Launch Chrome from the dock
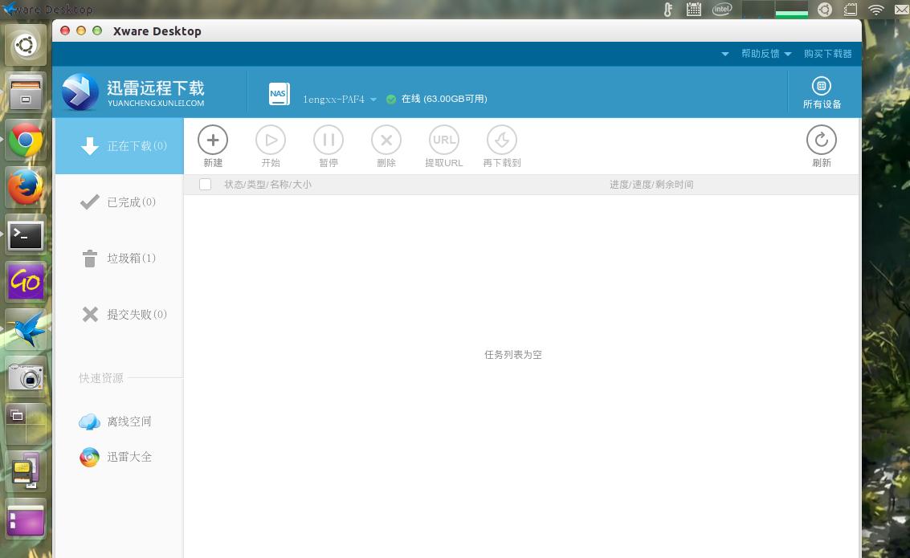The height and width of the screenshot is (558, 910). (26, 141)
